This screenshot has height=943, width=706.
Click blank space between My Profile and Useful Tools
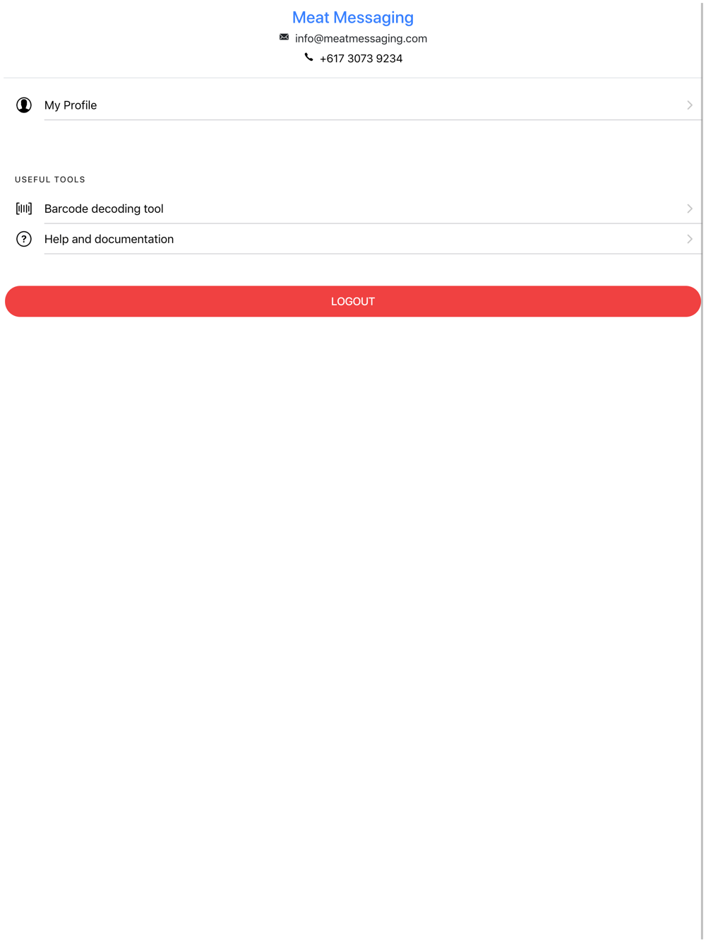(x=353, y=145)
